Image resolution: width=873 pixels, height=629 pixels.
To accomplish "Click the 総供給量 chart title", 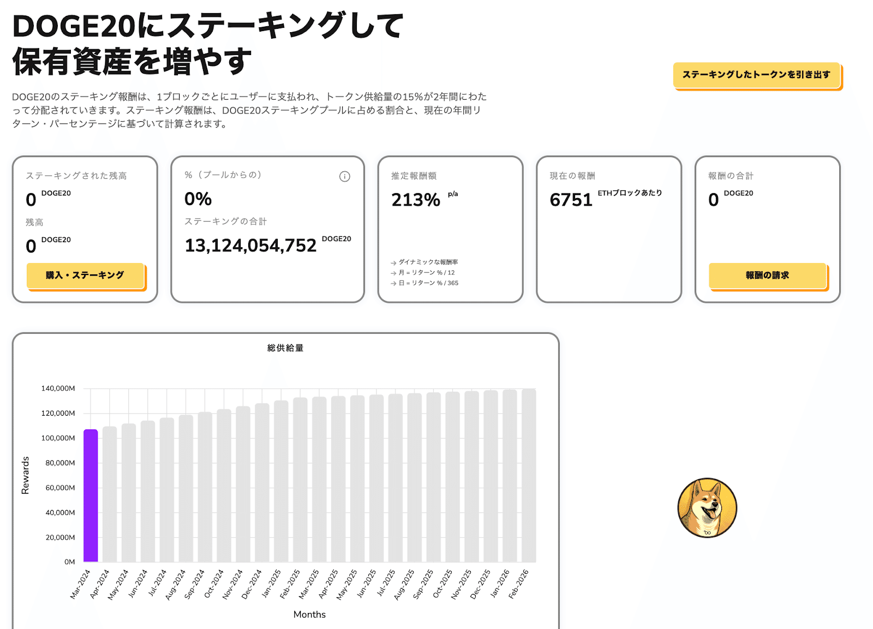I will click(285, 348).
